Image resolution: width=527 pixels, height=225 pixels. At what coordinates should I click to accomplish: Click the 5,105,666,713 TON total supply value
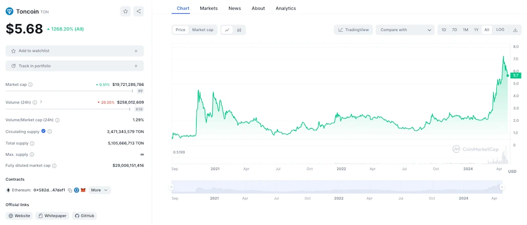tap(126, 143)
